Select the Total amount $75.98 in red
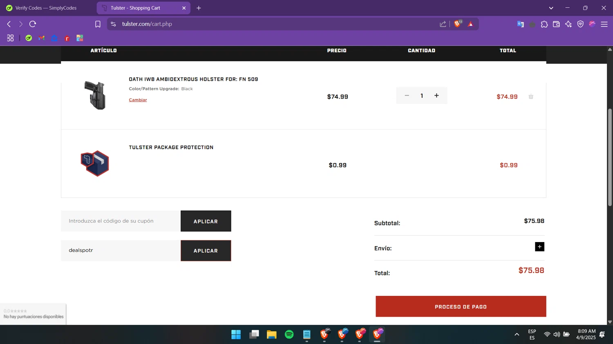 click(x=531, y=270)
